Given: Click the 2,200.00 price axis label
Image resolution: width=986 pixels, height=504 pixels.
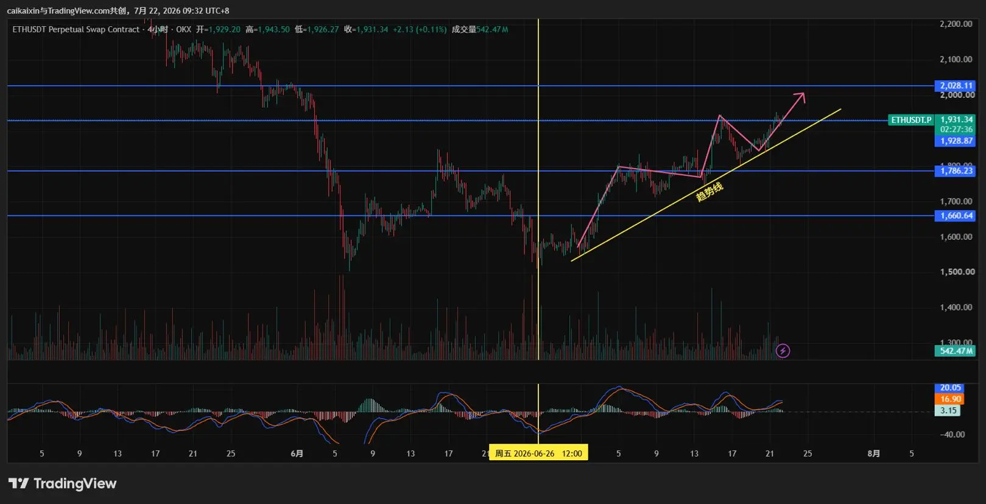Looking at the screenshot, I should [x=956, y=24].
